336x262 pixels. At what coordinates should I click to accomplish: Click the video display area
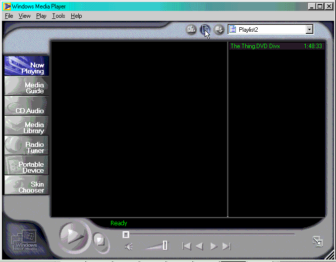[139, 129]
